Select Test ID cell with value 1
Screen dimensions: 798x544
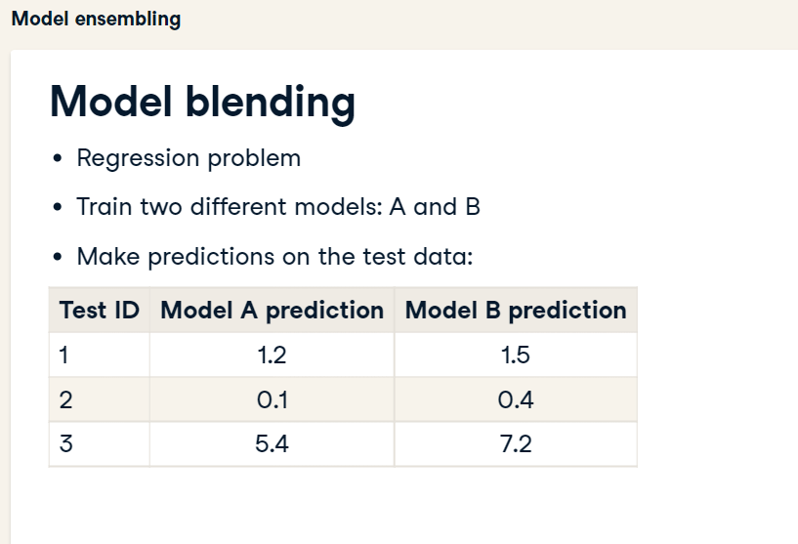click(x=100, y=355)
